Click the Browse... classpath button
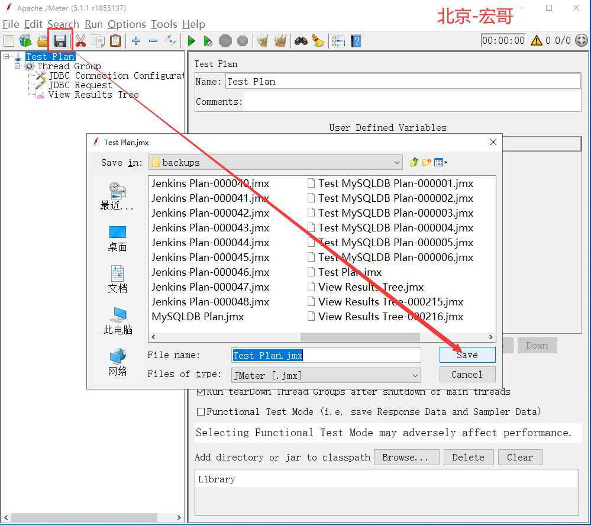The image size is (591, 525). point(406,457)
